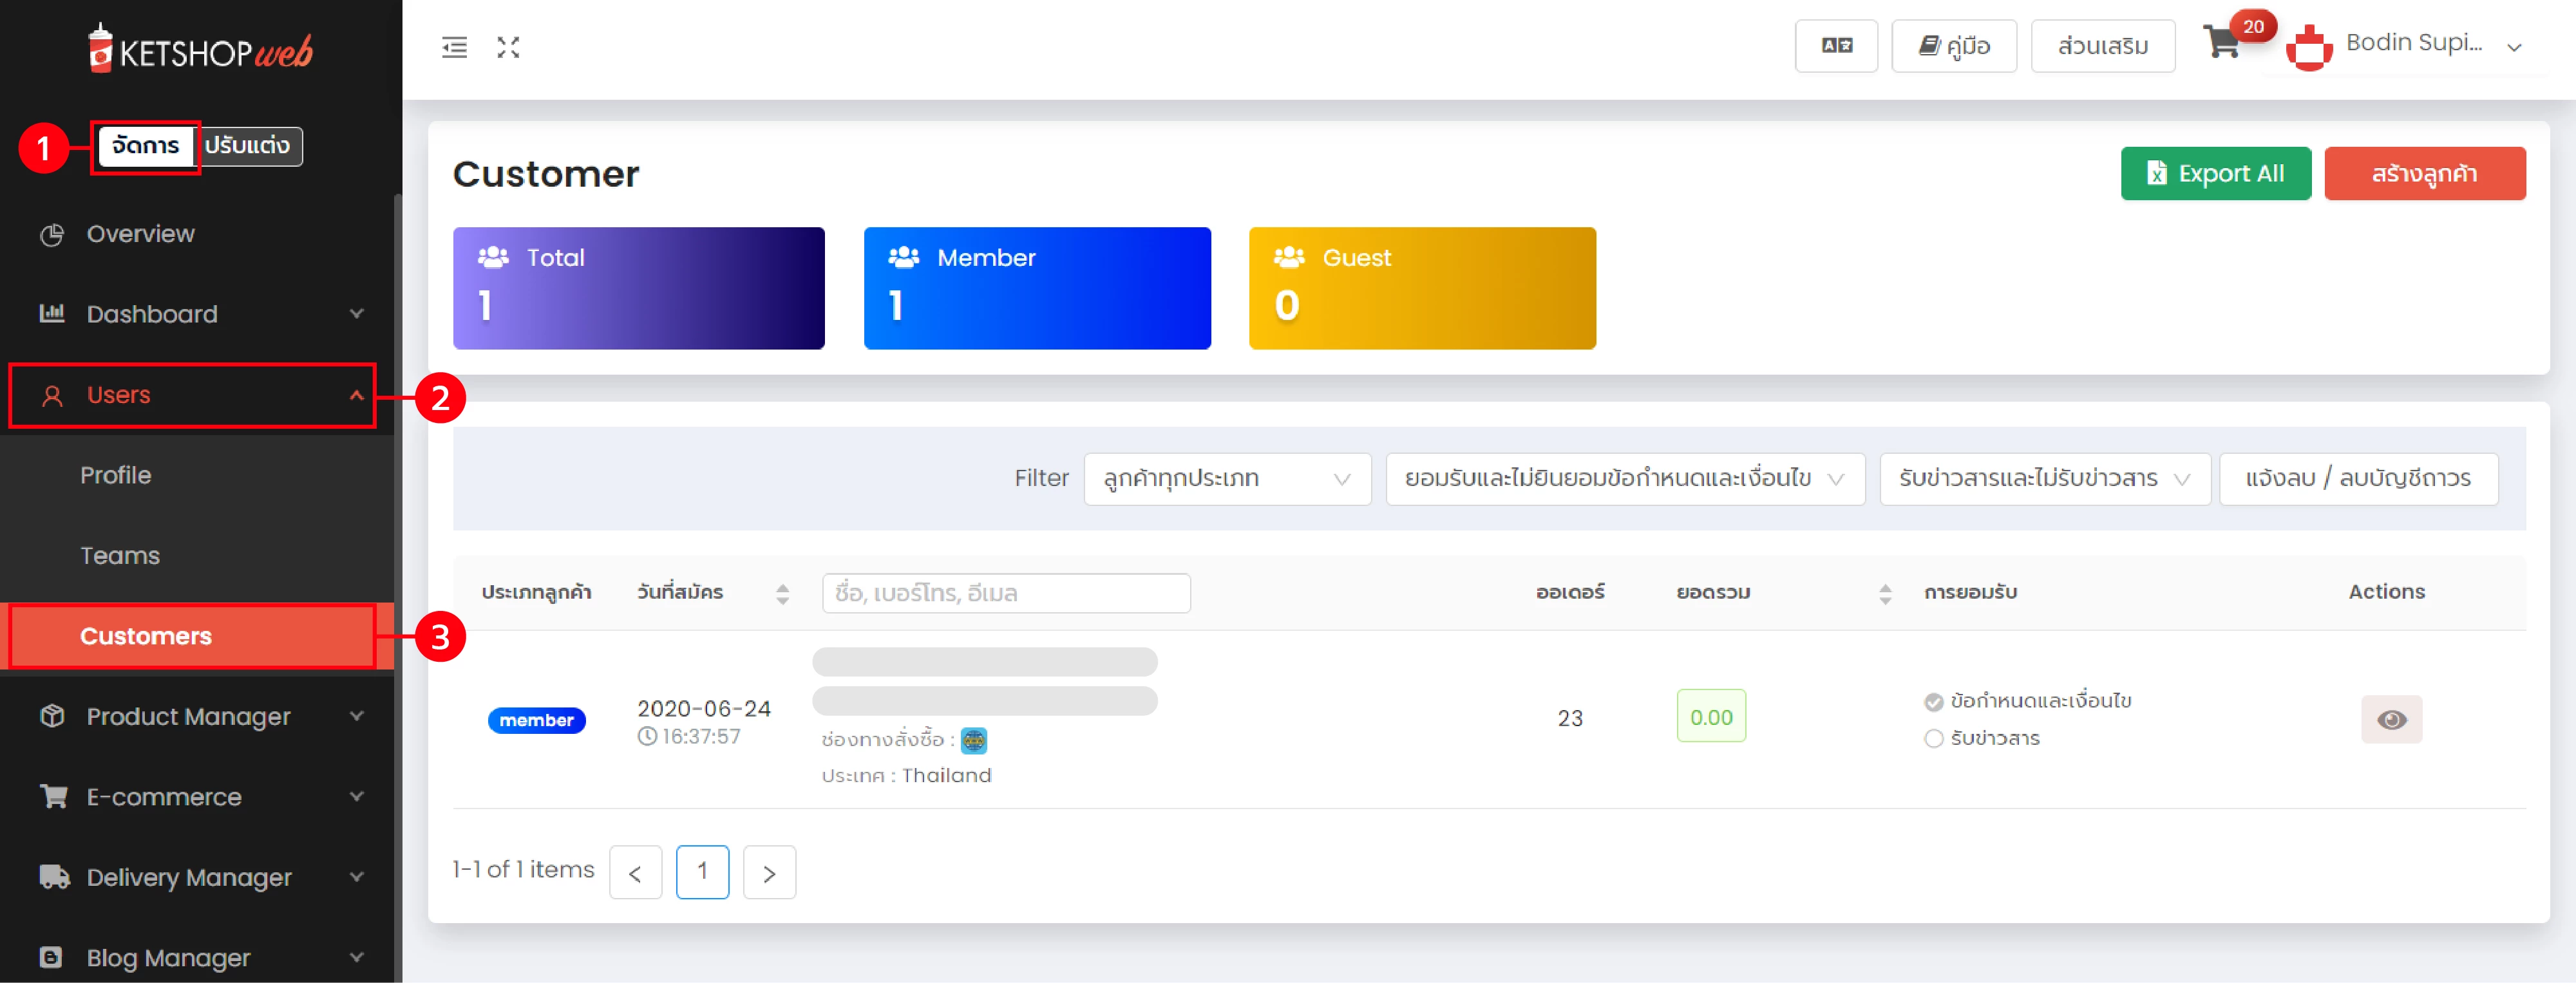2576x983 pixels.
Task: Switch to the จัดการ tab
Action: click(x=146, y=146)
